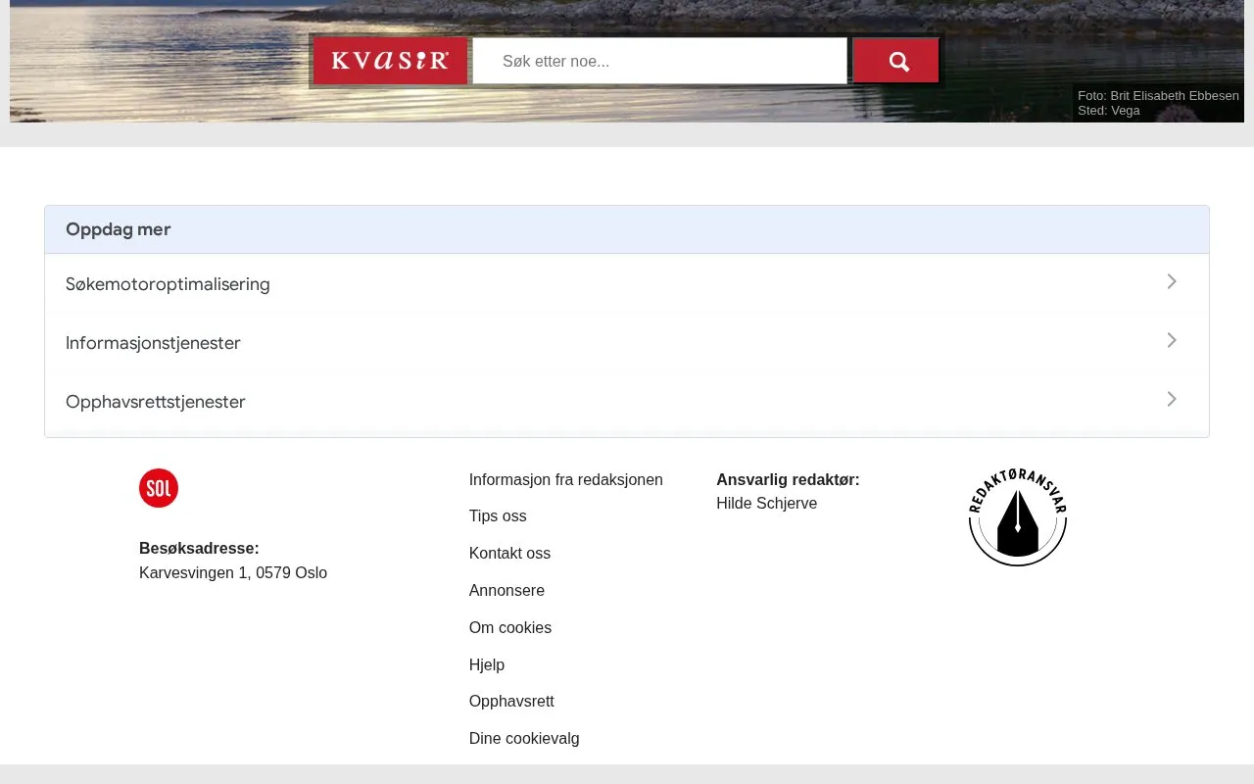Image resolution: width=1254 pixels, height=784 pixels.
Task: Open the Opphavsrett footer link
Action: point(511,701)
